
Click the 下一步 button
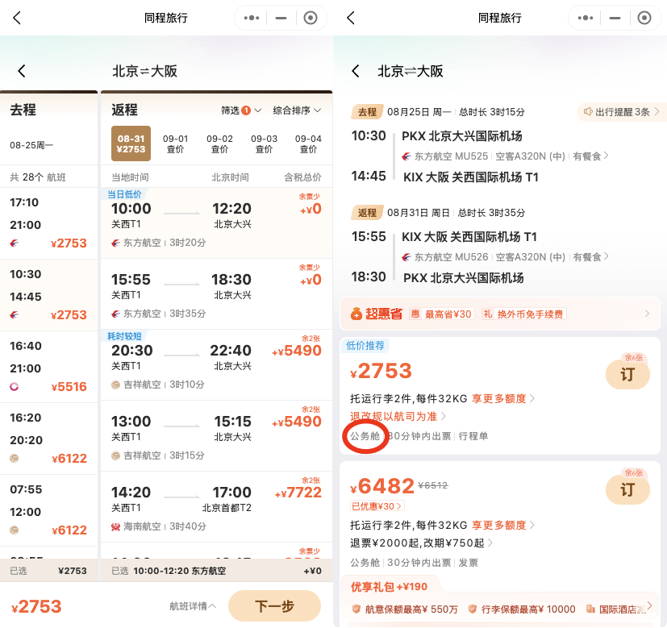point(274,606)
